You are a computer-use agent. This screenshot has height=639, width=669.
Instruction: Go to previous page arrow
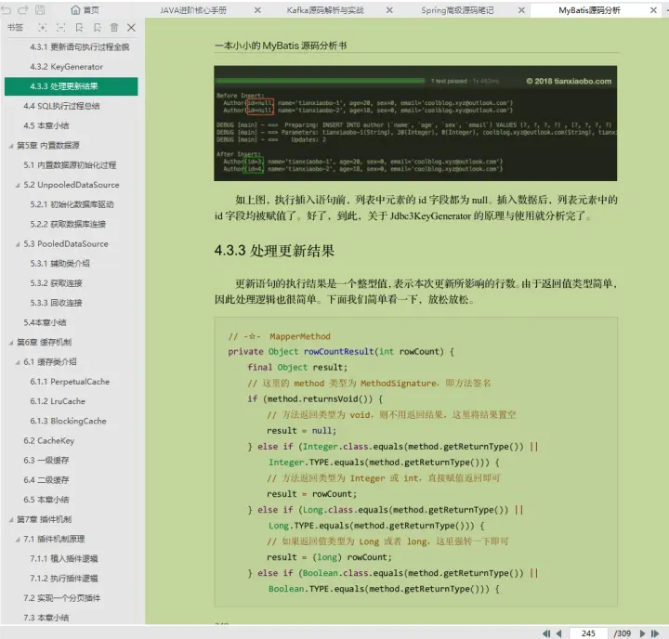coord(559,633)
